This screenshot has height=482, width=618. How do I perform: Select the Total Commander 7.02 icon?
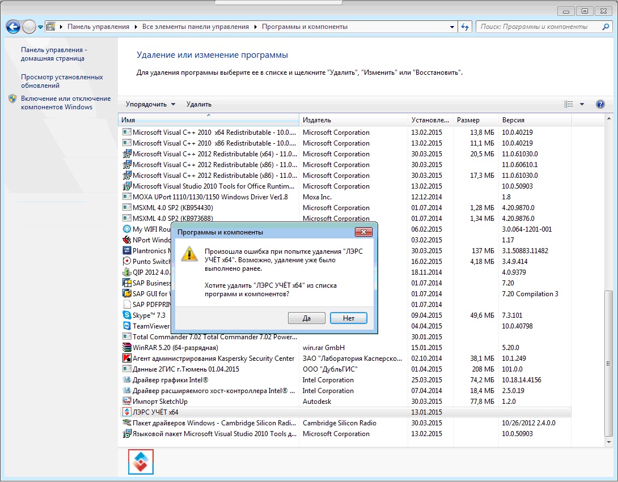pyautogui.click(x=127, y=337)
